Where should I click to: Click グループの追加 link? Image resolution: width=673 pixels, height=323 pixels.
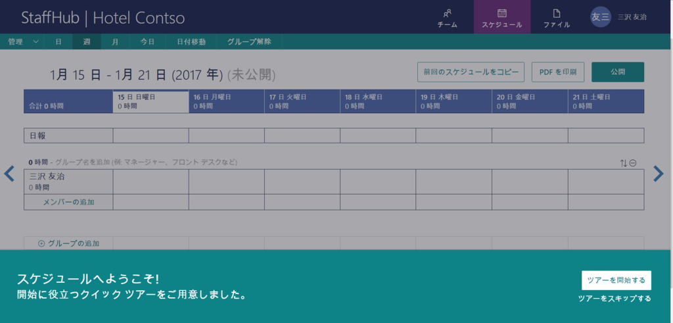click(74, 243)
